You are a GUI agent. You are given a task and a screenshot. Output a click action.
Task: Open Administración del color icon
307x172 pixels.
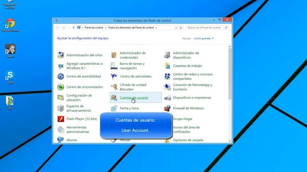61,55
